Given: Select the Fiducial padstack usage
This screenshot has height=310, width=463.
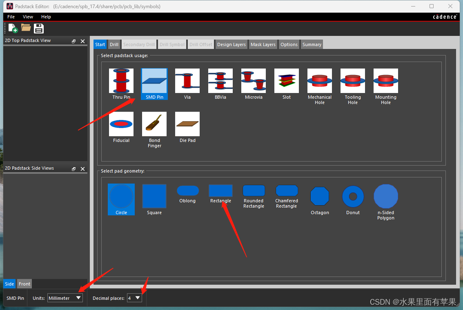Looking at the screenshot, I should 121,127.
